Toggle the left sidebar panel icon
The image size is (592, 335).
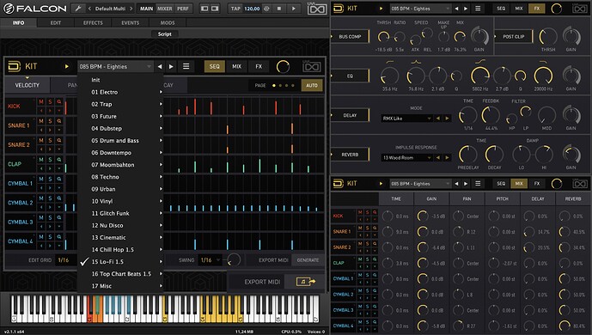coord(204,9)
